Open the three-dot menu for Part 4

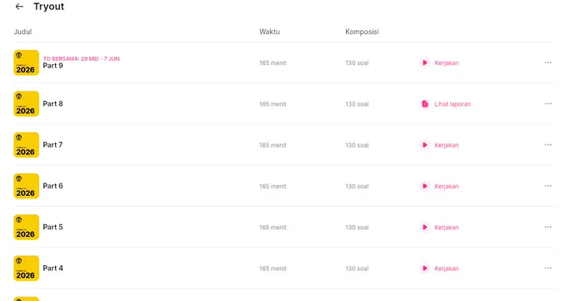[x=548, y=268]
